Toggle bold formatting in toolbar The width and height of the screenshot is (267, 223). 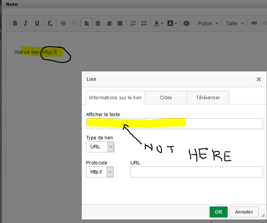[x=15, y=23]
